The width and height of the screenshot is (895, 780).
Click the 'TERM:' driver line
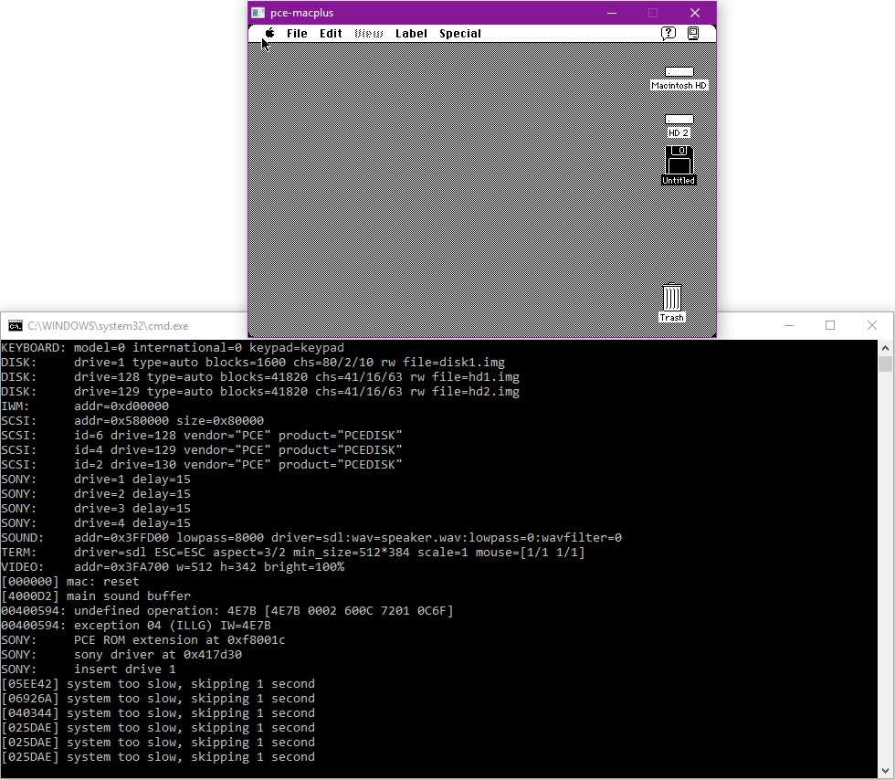[x=293, y=553]
